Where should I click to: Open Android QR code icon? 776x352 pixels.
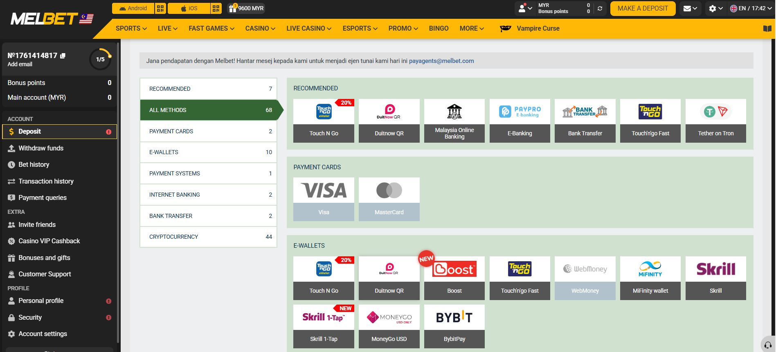pyautogui.click(x=160, y=8)
